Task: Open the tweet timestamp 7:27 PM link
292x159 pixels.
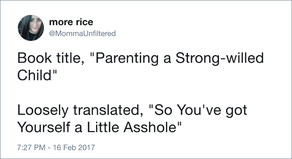Action: [31, 148]
